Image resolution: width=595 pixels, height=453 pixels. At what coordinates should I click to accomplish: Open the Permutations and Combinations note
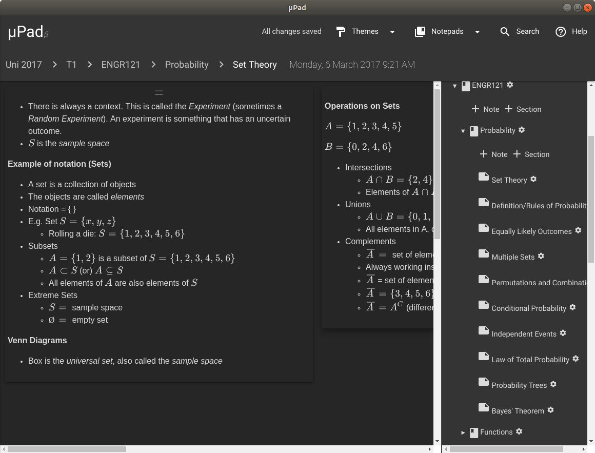(539, 283)
